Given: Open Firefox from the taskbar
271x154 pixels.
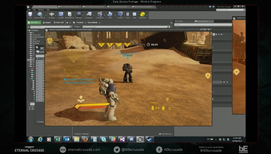Looking at the screenshot, I should tap(85, 139).
